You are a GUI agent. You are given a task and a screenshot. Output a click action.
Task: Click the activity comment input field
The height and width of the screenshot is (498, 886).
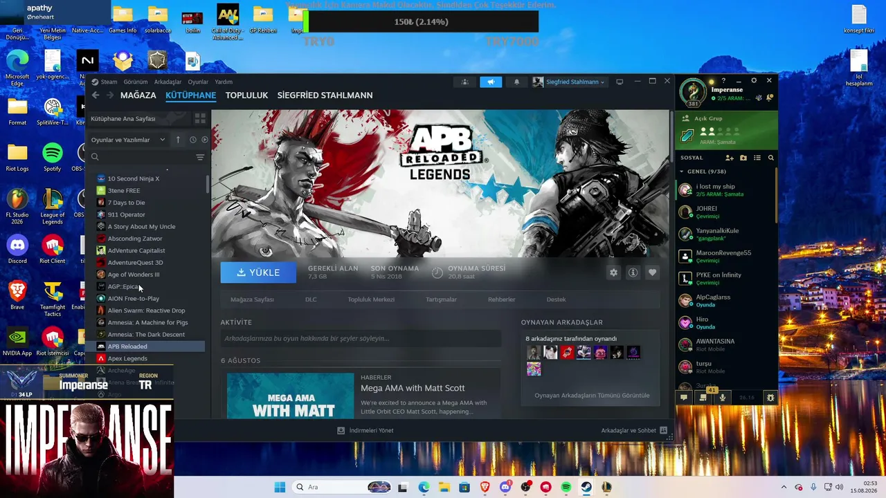pos(361,338)
